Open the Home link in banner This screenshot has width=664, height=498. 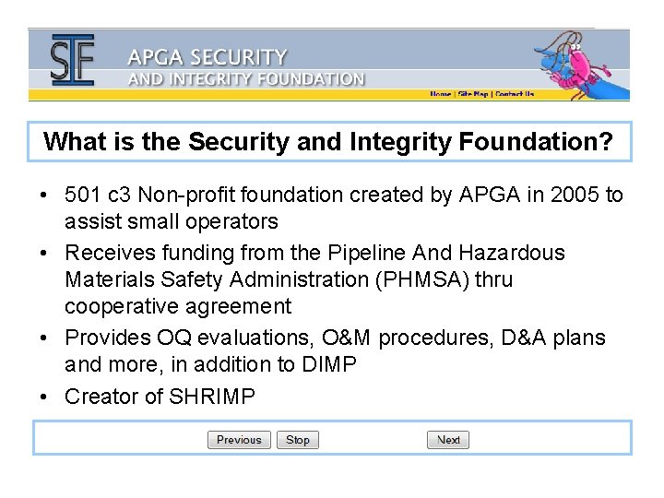coord(441,94)
